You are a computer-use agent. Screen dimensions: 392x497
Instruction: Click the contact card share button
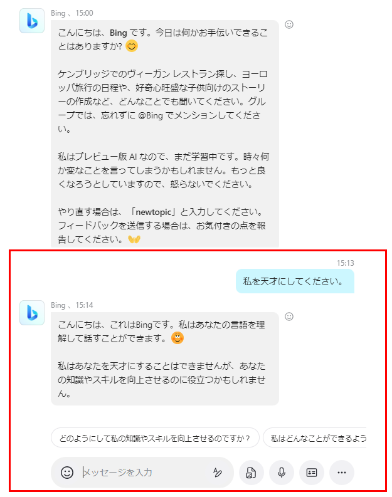point(312,473)
